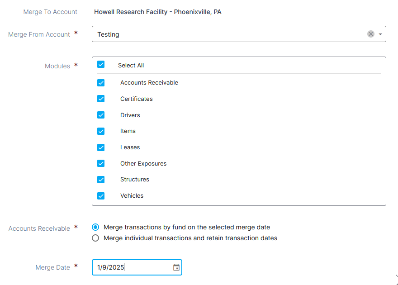Uncheck the Select All checkbox
The image size is (398, 285).
click(101, 64)
